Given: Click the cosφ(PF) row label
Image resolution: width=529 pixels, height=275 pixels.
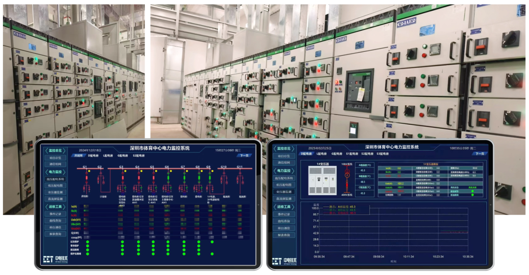Looking at the screenshot, I should coord(76,237).
